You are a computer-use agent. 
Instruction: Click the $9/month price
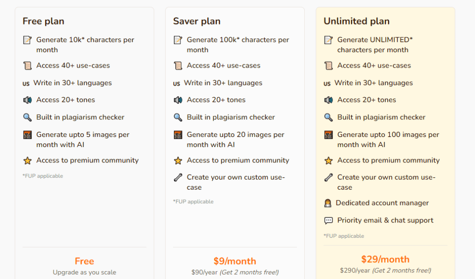(235, 261)
